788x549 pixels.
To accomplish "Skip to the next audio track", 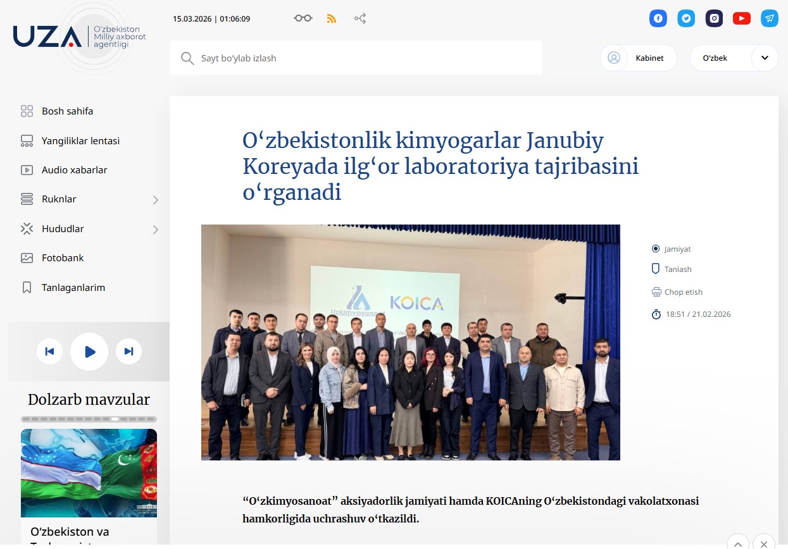I will click(x=128, y=352).
